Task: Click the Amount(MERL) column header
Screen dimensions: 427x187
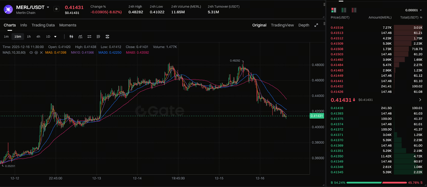Action: click(x=380, y=18)
